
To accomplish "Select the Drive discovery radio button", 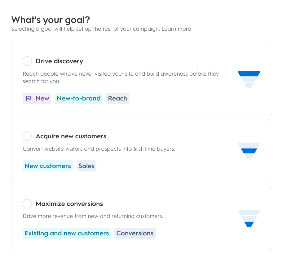I will click(x=27, y=61).
